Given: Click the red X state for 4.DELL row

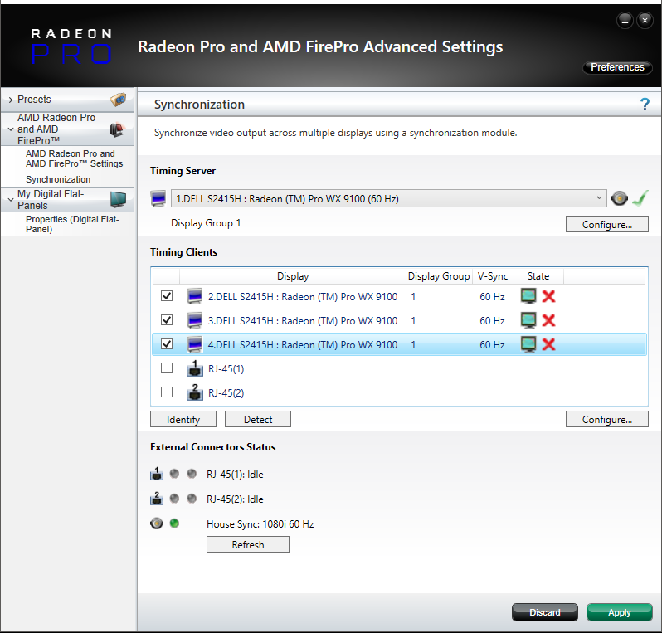Looking at the screenshot, I should coord(548,344).
